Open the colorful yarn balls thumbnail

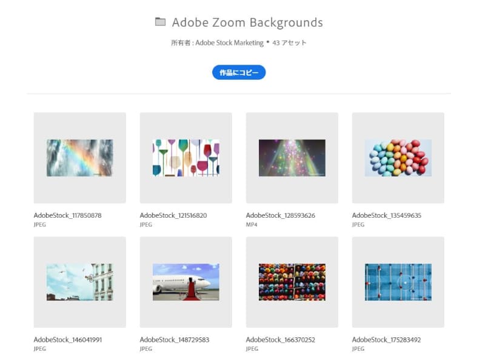point(292,282)
